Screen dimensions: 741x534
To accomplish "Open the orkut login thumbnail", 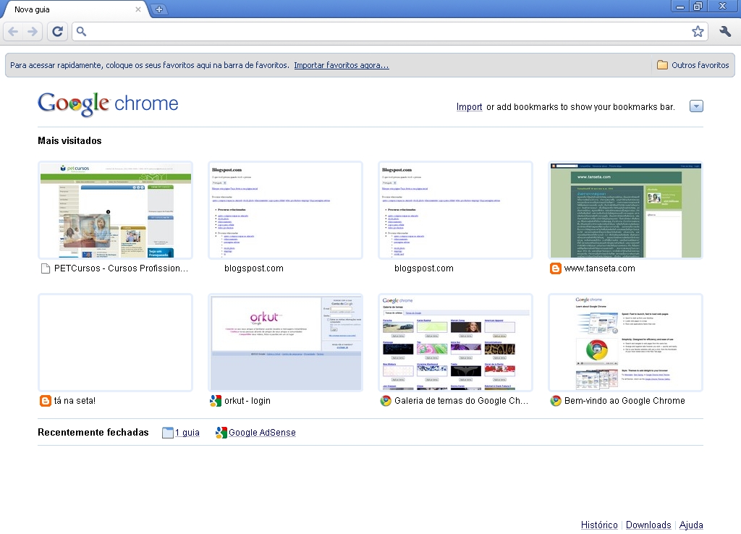I will [x=285, y=342].
